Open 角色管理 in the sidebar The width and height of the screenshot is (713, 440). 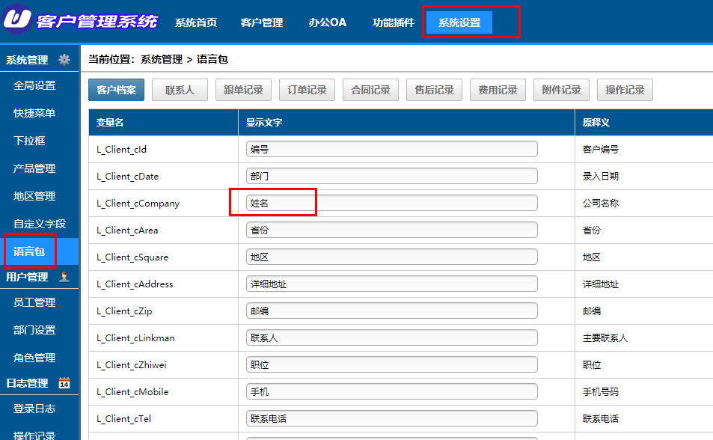[34, 358]
